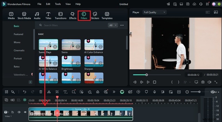Screen dimensions: 222x122
Task: Step back one frame in player
Action: pos(135,82)
